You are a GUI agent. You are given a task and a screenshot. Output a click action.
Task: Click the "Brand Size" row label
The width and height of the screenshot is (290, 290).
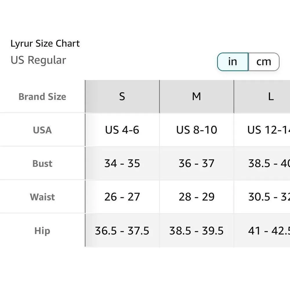tap(42, 97)
